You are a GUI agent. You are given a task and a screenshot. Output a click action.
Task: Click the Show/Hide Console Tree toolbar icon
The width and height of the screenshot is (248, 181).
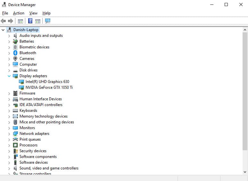(20, 21)
